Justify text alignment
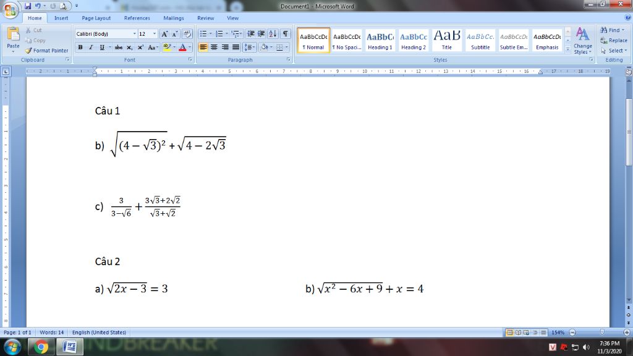 [x=236, y=47]
